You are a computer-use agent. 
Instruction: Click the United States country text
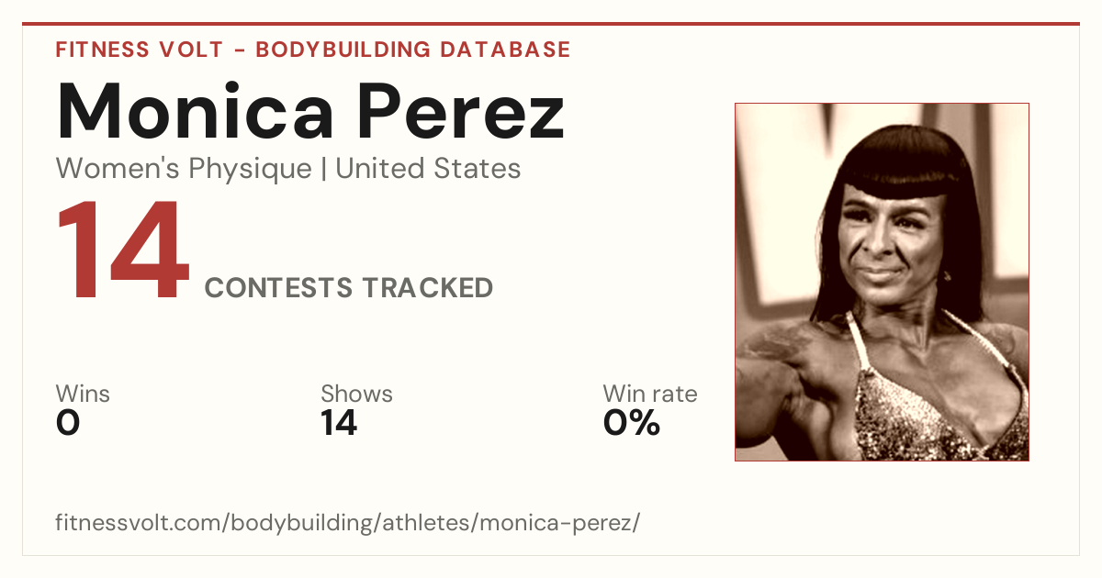click(x=428, y=169)
